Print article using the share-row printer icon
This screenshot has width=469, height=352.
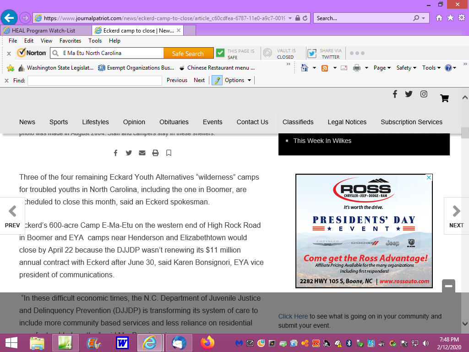coord(155,153)
